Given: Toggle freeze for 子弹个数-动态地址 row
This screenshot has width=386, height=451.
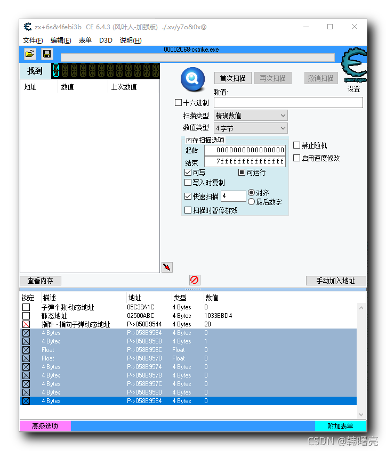Looking at the screenshot, I should point(26,307).
